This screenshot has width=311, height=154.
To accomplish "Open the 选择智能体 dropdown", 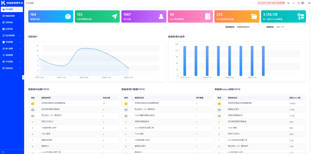I will click(x=249, y=27).
